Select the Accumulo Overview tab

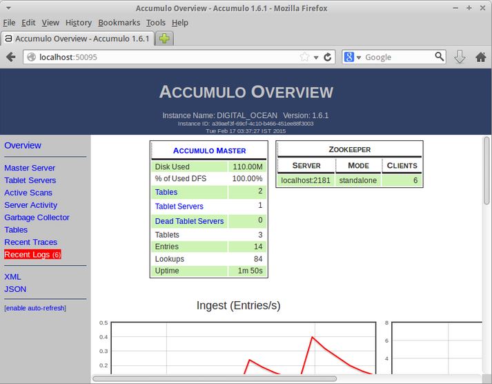(x=77, y=39)
